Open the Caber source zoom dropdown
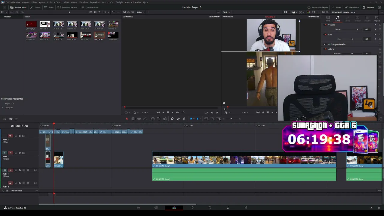 [141, 12]
